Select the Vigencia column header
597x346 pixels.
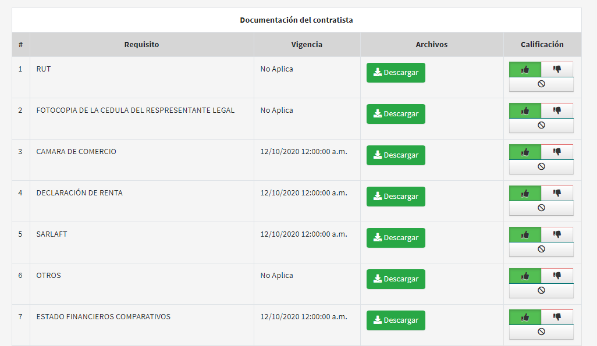[x=307, y=45]
